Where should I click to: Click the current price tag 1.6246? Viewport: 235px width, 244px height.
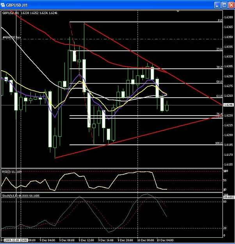pyautogui.click(x=228, y=105)
